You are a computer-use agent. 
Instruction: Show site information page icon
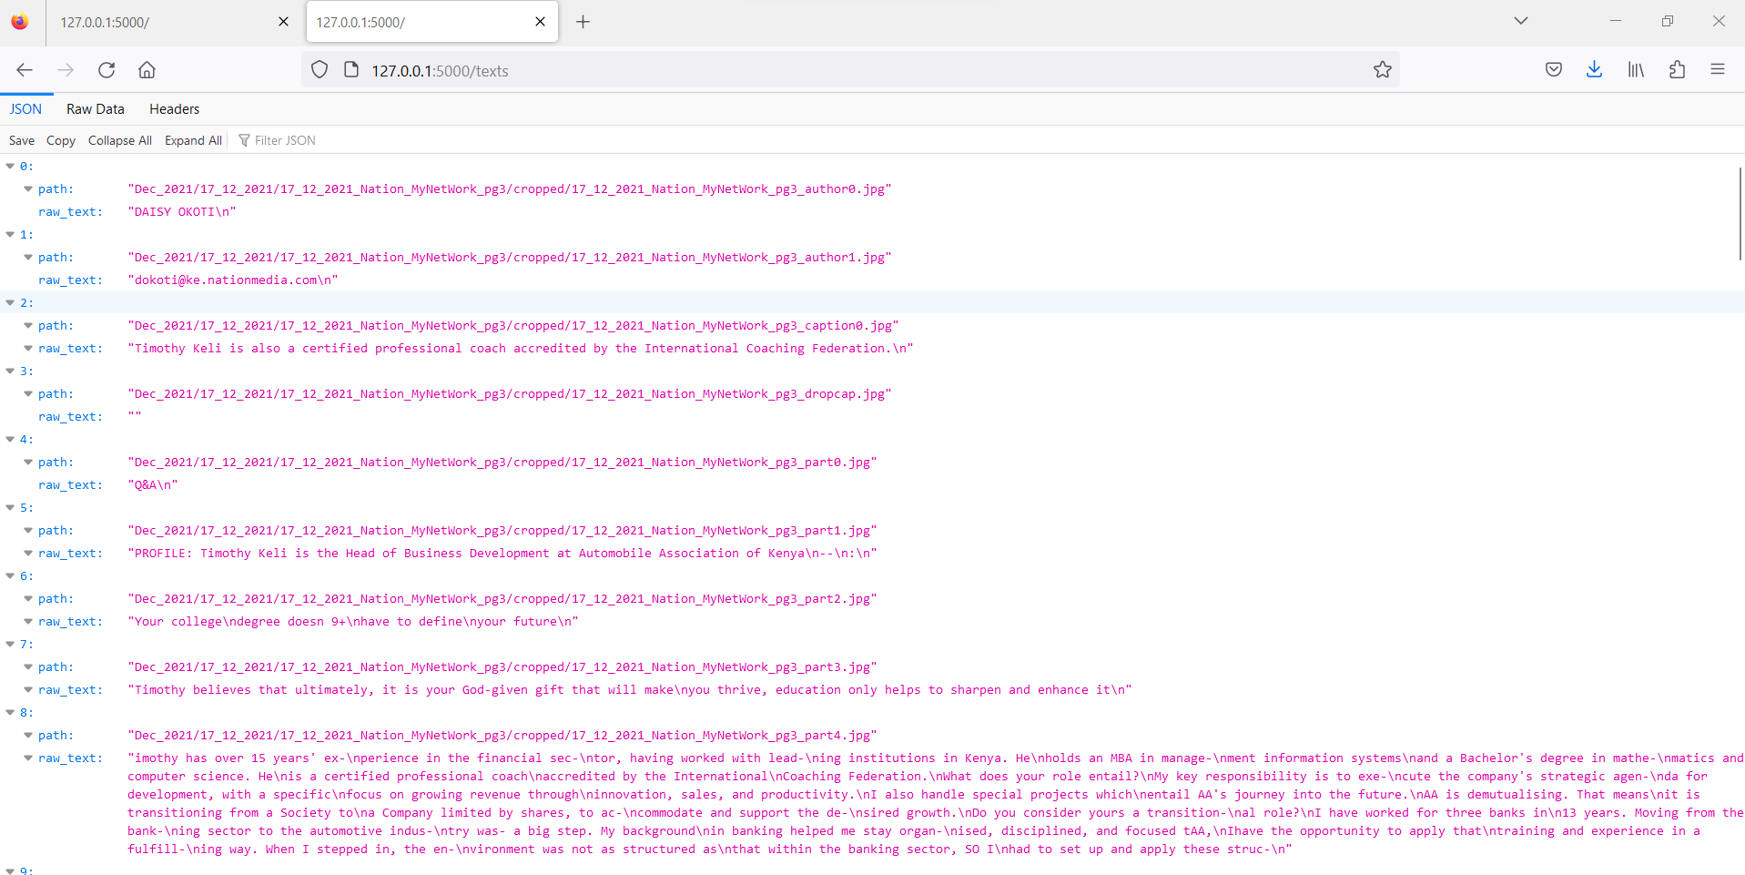tap(351, 70)
